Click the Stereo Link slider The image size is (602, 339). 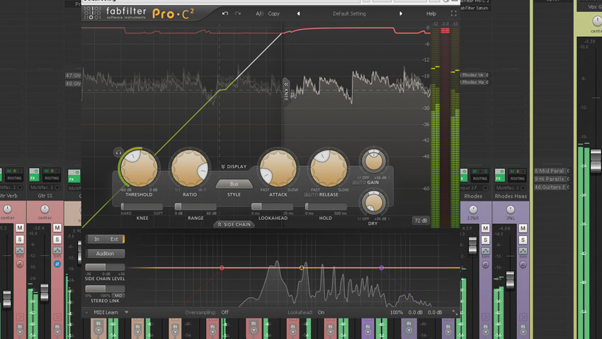point(105,289)
